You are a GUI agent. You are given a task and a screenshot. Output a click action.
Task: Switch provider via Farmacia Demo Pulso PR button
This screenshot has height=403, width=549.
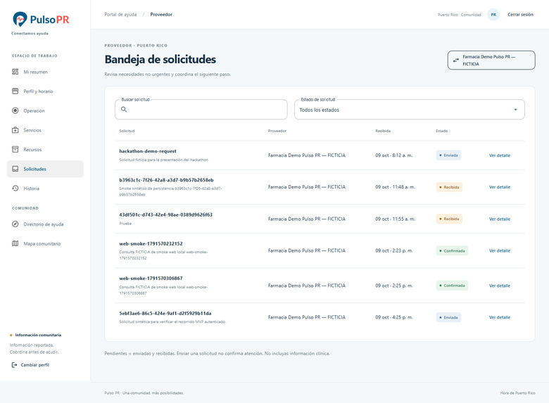click(x=491, y=60)
